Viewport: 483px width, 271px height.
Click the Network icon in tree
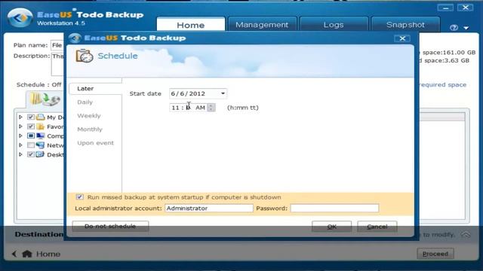40,145
